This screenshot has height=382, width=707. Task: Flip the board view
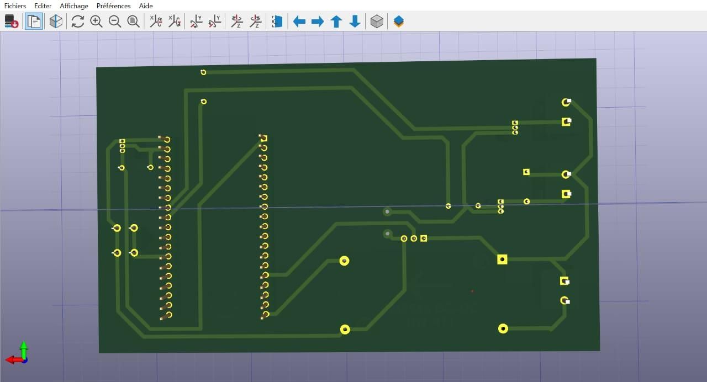(277, 22)
